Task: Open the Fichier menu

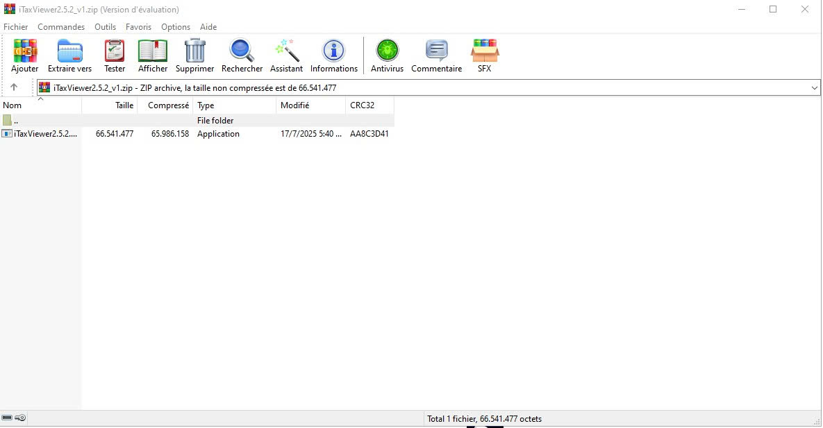Action: tap(16, 27)
